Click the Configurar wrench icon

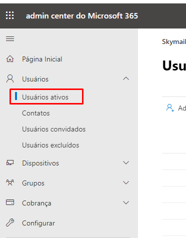point(10,222)
